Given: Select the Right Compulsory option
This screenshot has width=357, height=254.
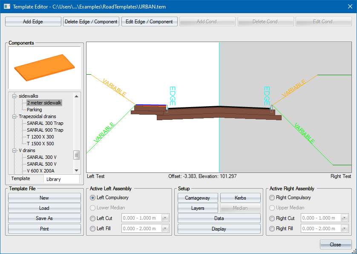Looking at the screenshot, I should coord(272,198).
